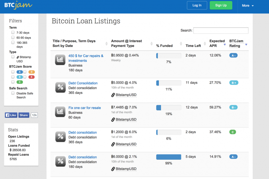Click the Log In button
Viewport: 269px width, 179px height.
(197, 5)
